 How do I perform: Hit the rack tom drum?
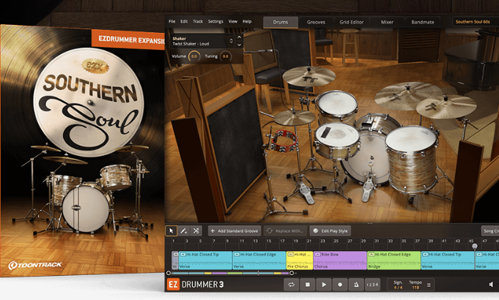tap(337, 105)
